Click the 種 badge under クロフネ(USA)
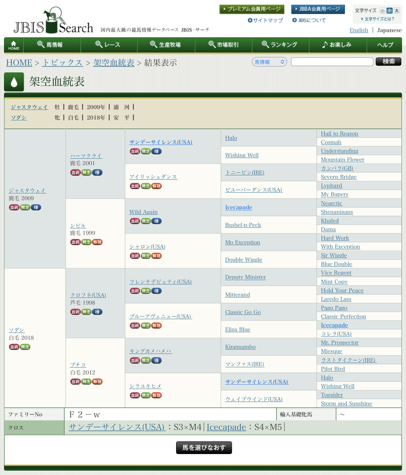 coord(97,312)
